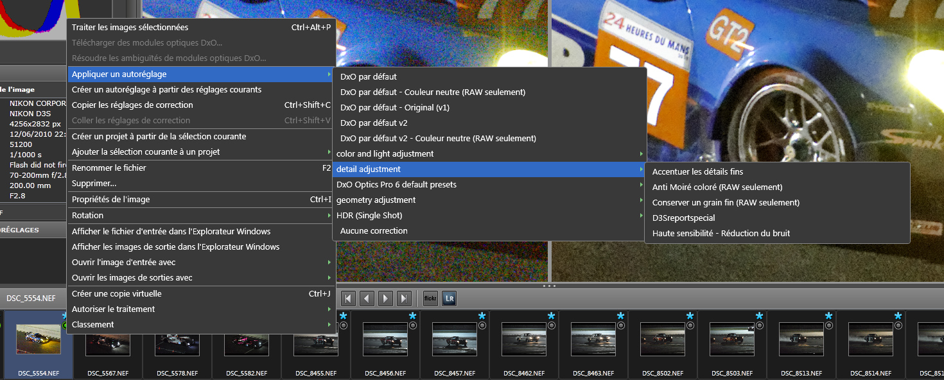Select 'Renommer le fichier' menu entry
Viewport: 944px width, 380px height.
202,168
